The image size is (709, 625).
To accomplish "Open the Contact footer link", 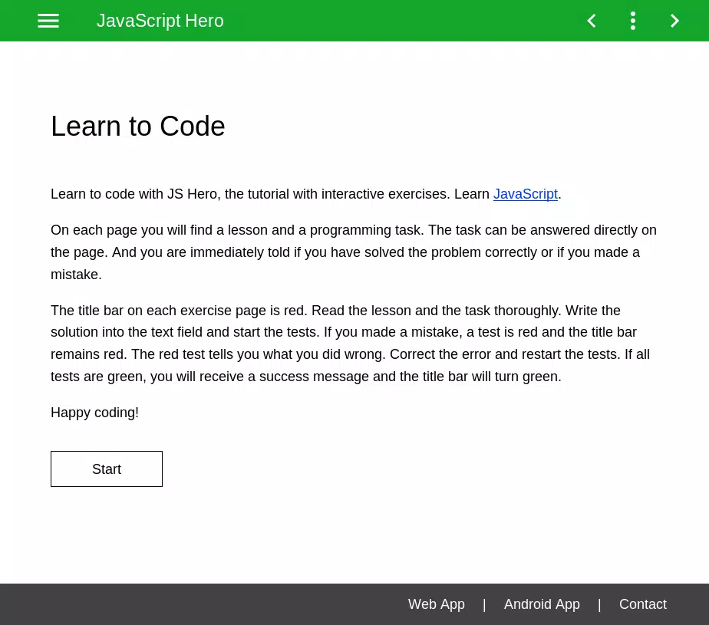I will (642, 604).
